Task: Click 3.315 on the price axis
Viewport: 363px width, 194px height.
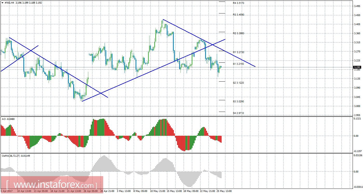Action: click(x=357, y=42)
